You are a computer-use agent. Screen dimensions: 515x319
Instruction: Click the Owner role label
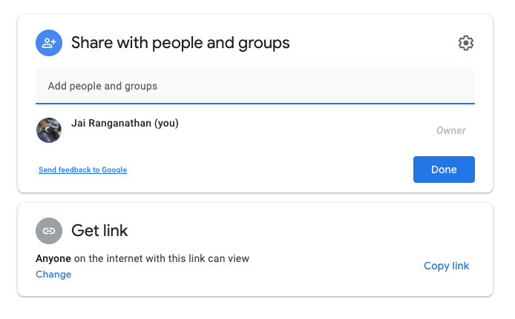pos(450,131)
